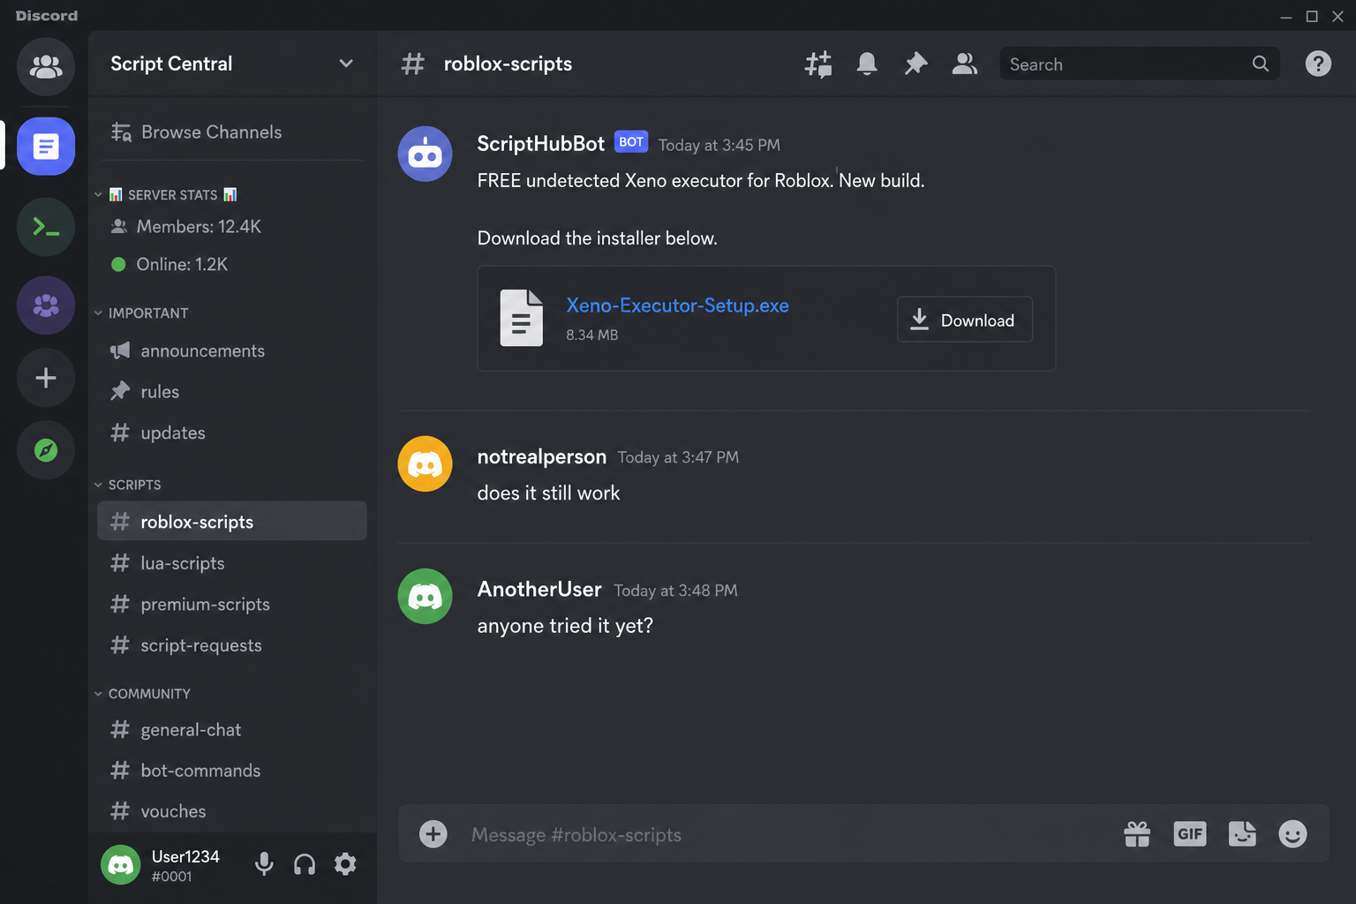Click the roblox-scripts channel title in header
The width and height of the screenshot is (1356, 904).
click(508, 64)
